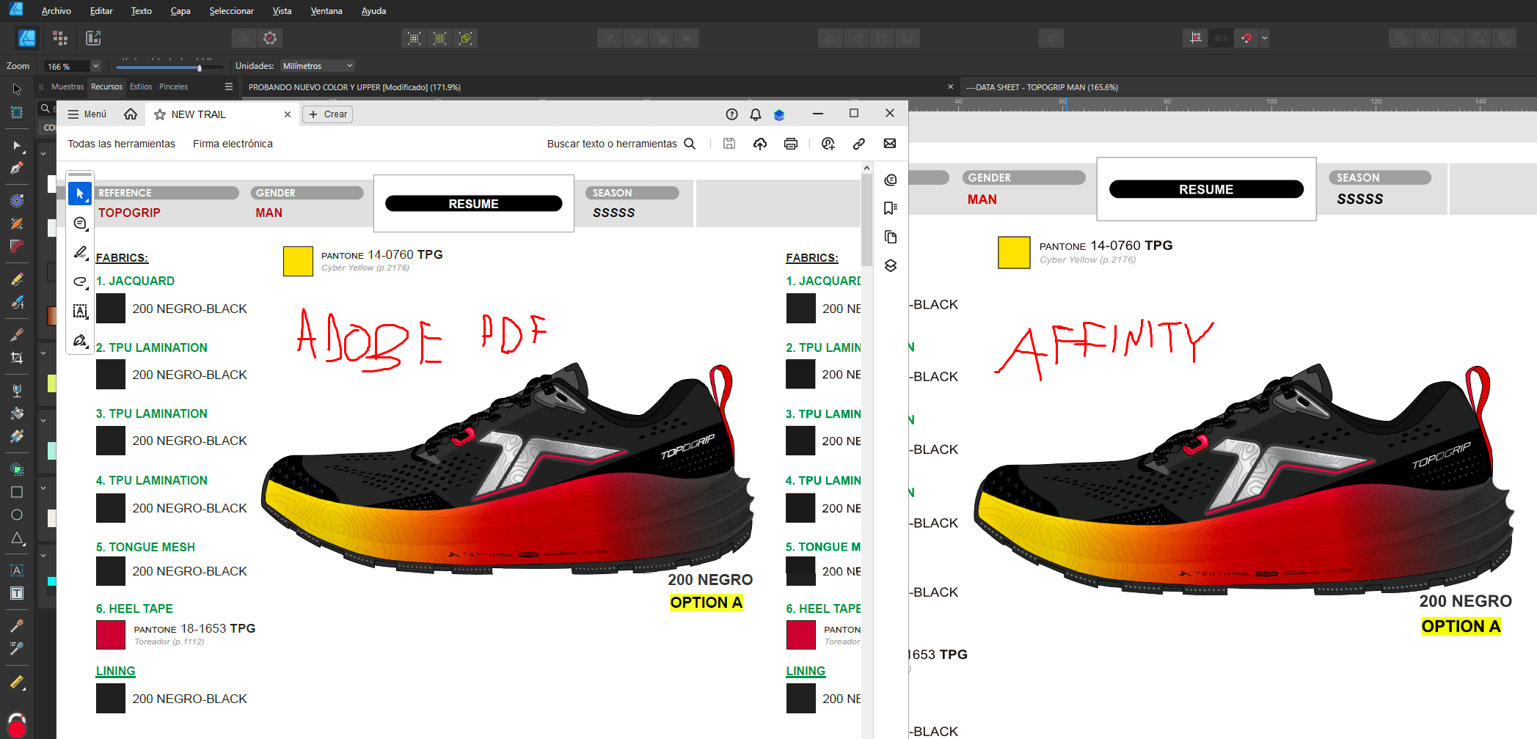The height and width of the screenshot is (739, 1537).
Task: Upload PDF to cloud icon
Action: [760, 144]
